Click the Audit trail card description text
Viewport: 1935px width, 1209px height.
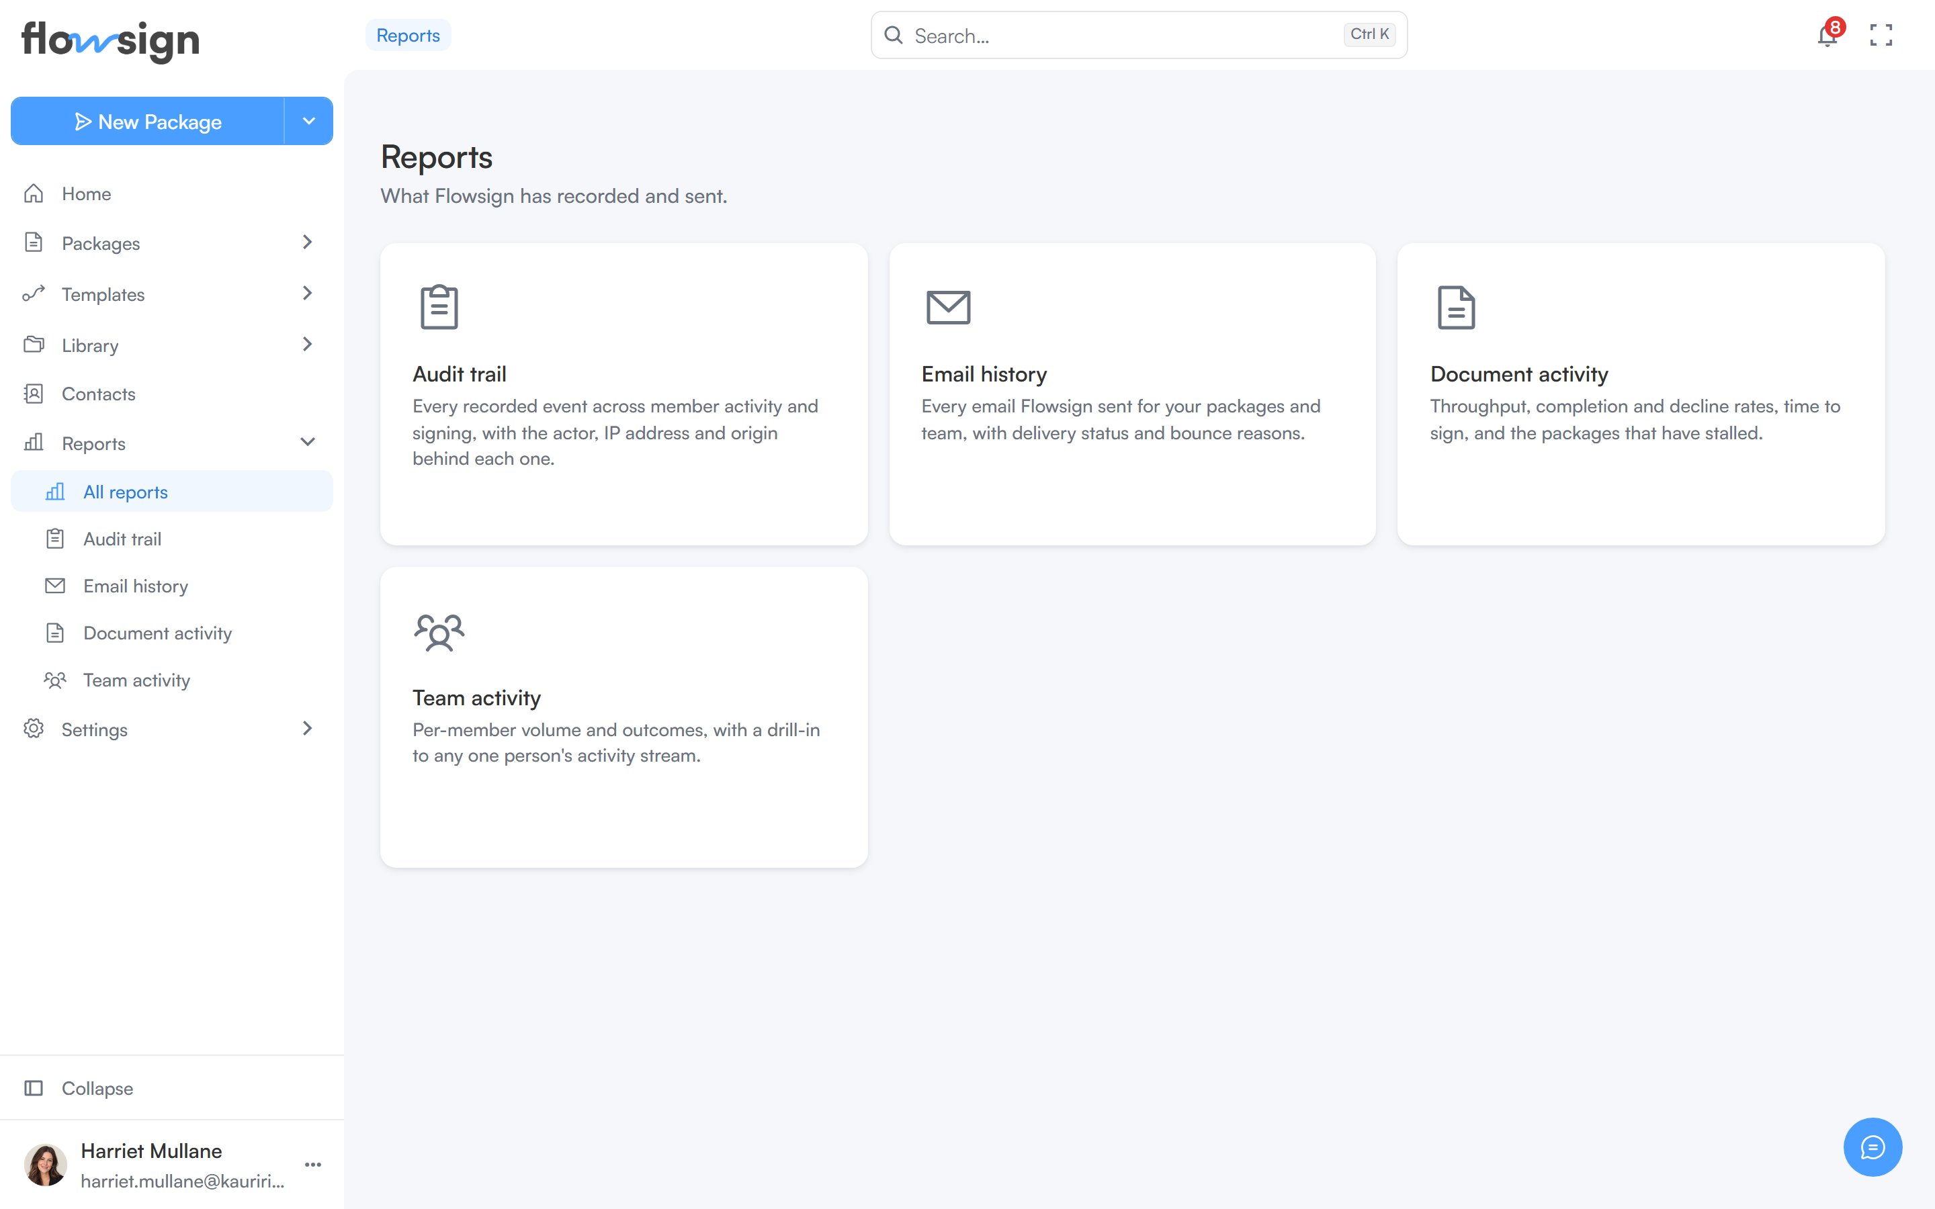tap(615, 432)
